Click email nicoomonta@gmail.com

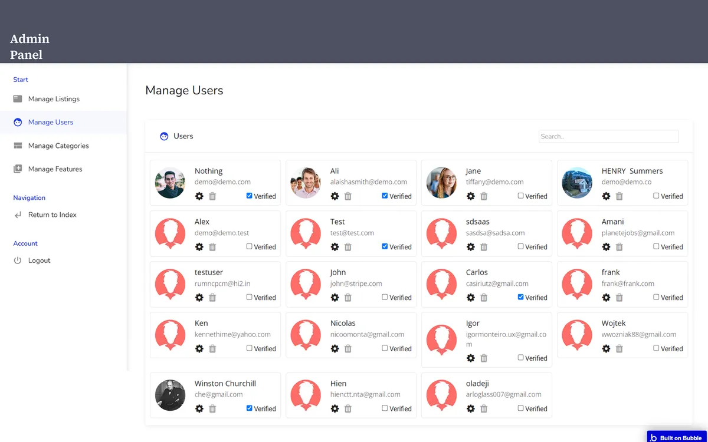367,334
